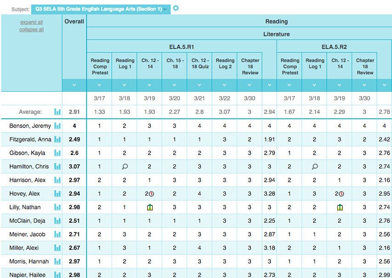
Task: Click student name Miller, Alexi
Action: [x=24, y=248]
